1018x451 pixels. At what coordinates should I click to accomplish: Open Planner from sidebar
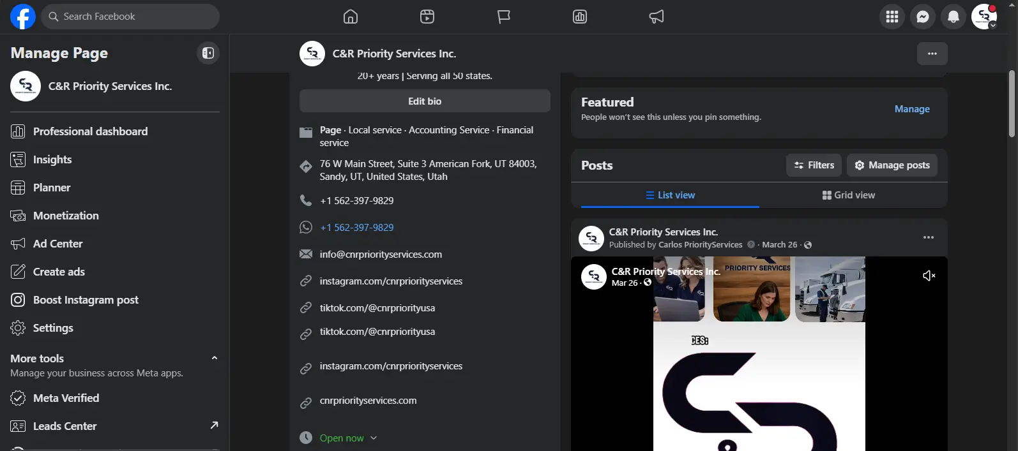[x=115, y=188]
